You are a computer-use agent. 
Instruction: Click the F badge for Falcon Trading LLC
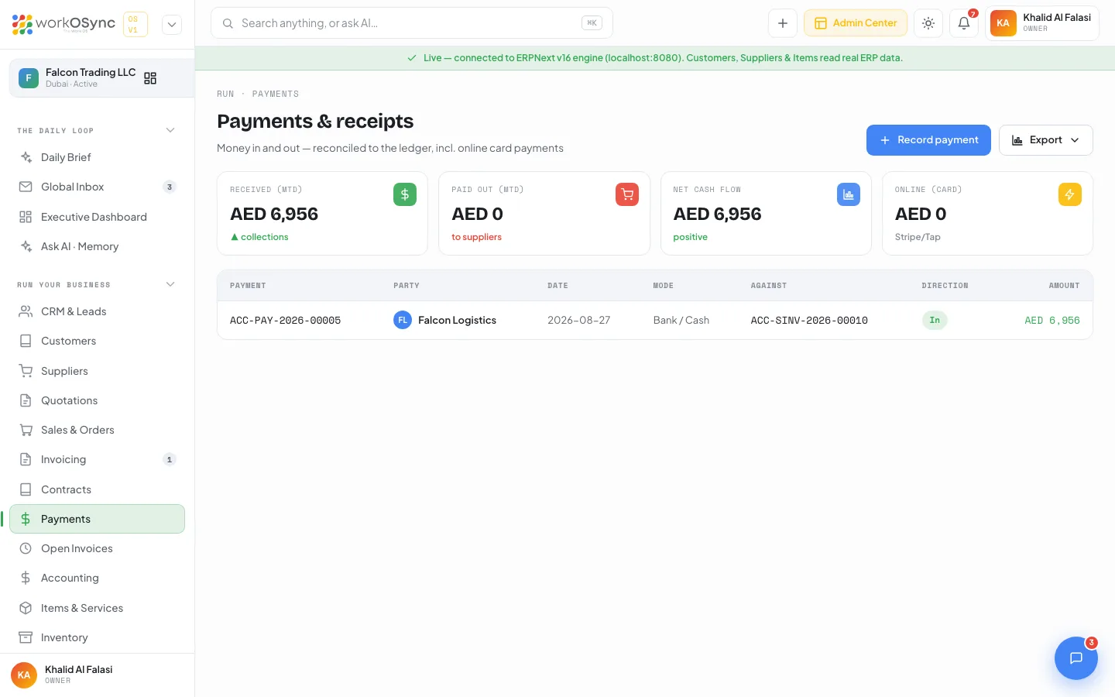coord(29,78)
